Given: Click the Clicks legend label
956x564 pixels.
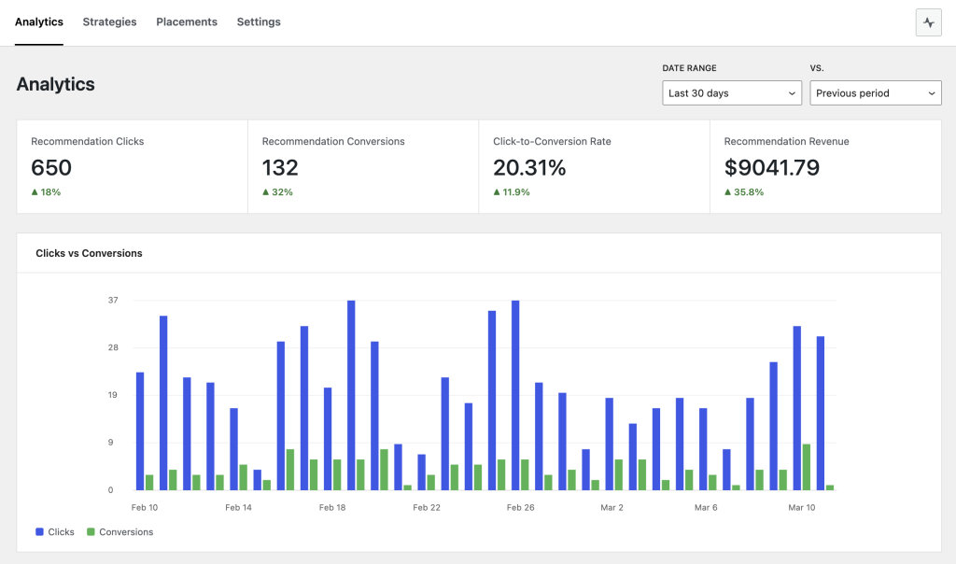Looking at the screenshot, I should tap(61, 531).
